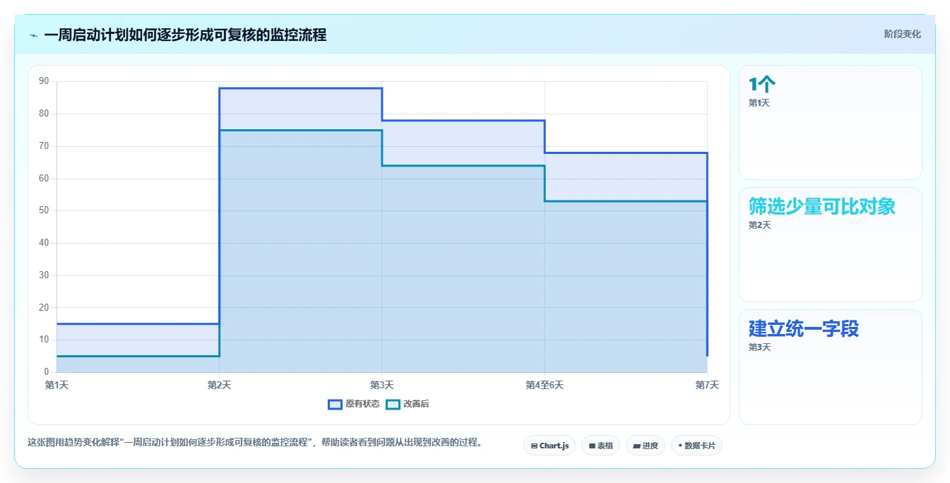Click the 第4至6天 x-axis label
Screen dimensions: 950x483
pos(545,385)
